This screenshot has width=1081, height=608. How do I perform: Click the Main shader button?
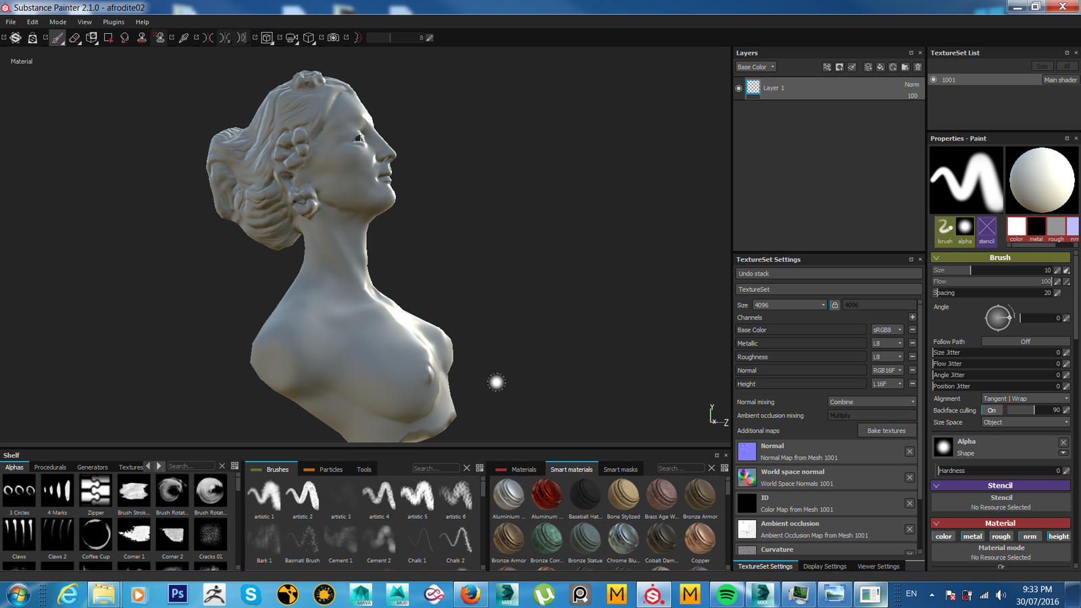point(1060,80)
